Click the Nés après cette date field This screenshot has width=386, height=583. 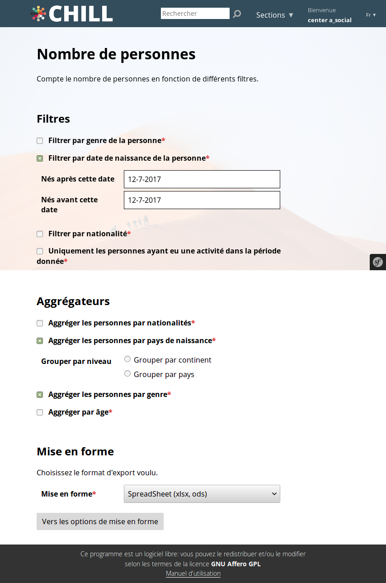coord(202,179)
